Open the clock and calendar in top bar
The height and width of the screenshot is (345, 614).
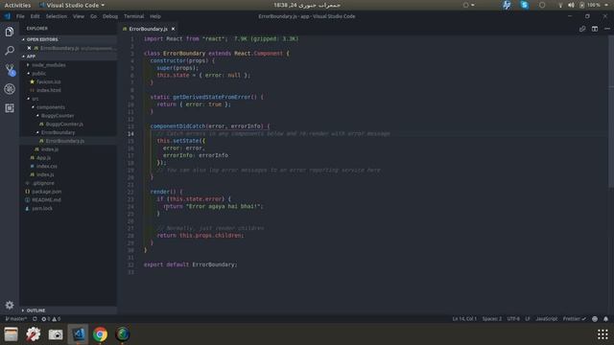(307, 5)
